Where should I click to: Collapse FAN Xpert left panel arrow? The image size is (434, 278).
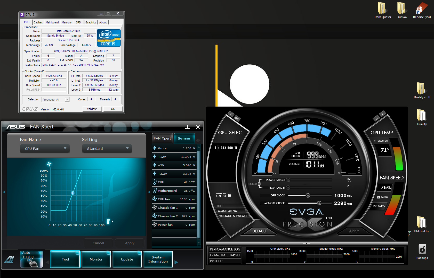(x=4, y=192)
